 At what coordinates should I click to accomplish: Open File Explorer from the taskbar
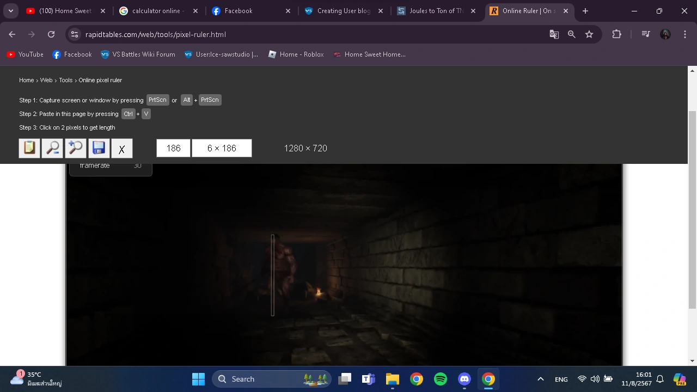pyautogui.click(x=393, y=379)
